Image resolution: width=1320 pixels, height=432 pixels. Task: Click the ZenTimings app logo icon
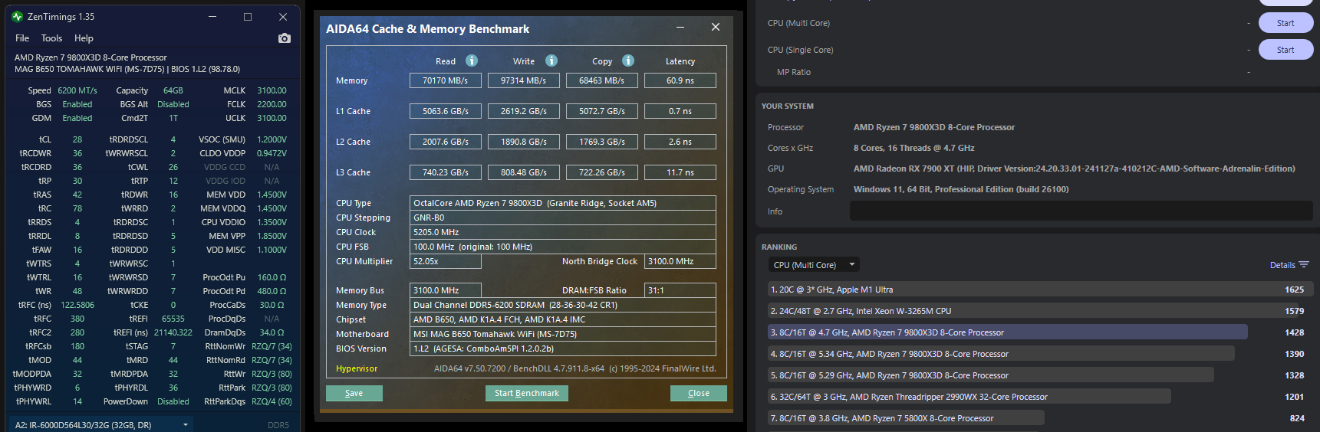click(17, 16)
